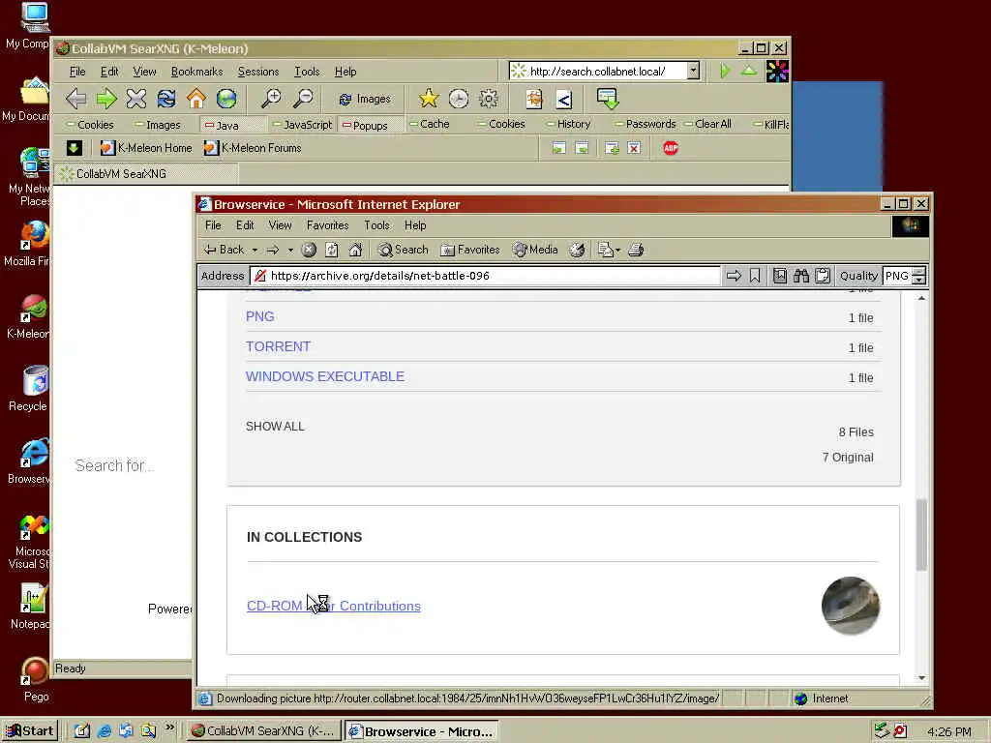The height and width of the screenshot is (743, 991).
Task: Open K-Meleon history clock icon
Action: (459, 99)
